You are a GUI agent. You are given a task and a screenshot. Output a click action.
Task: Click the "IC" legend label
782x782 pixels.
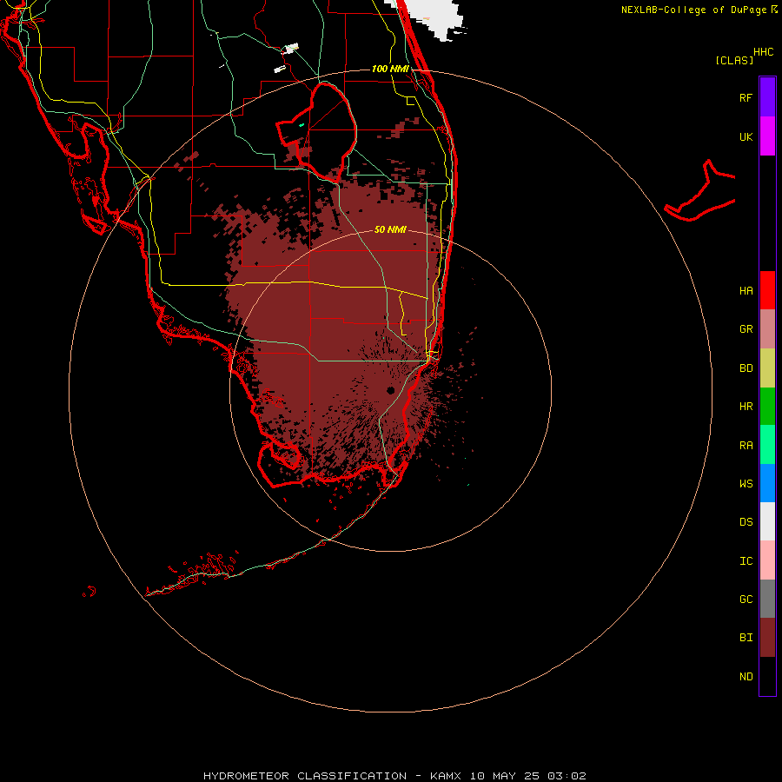coord(746,561)
